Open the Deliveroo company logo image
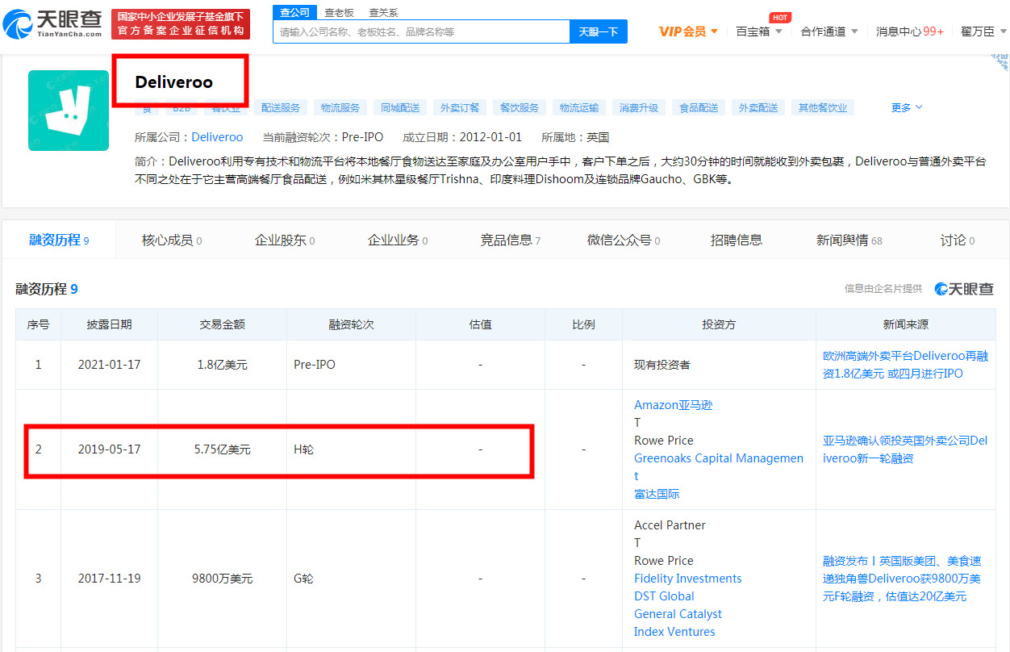The image size is (1010, 652). [x=69, y=111]
